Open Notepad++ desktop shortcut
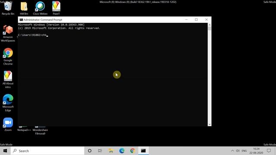Image resolution: width=276 pixels, height=155 pixels. [24, 129]
